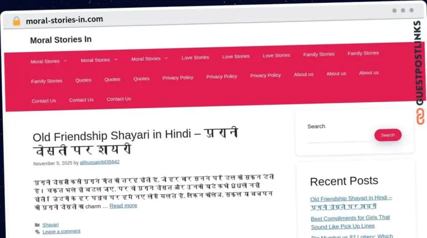
Task: Open author alihussain9435642 profile link
Action: [x=100, y=163]
